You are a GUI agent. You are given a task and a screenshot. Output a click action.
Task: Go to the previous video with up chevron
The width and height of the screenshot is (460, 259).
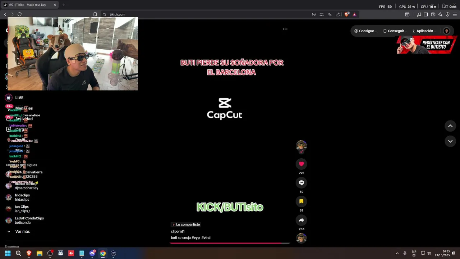pos(450,126)
